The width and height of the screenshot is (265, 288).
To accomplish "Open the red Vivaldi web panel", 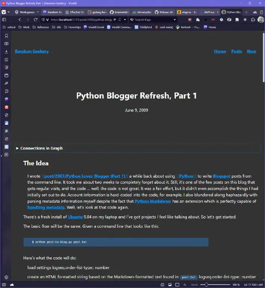I will [6, 107].
